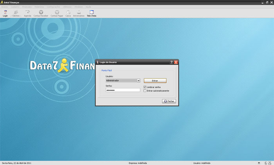Close the Login do Usuário dialog
The height and width of the screenshot is (165, 274).
tap(176, 62)
